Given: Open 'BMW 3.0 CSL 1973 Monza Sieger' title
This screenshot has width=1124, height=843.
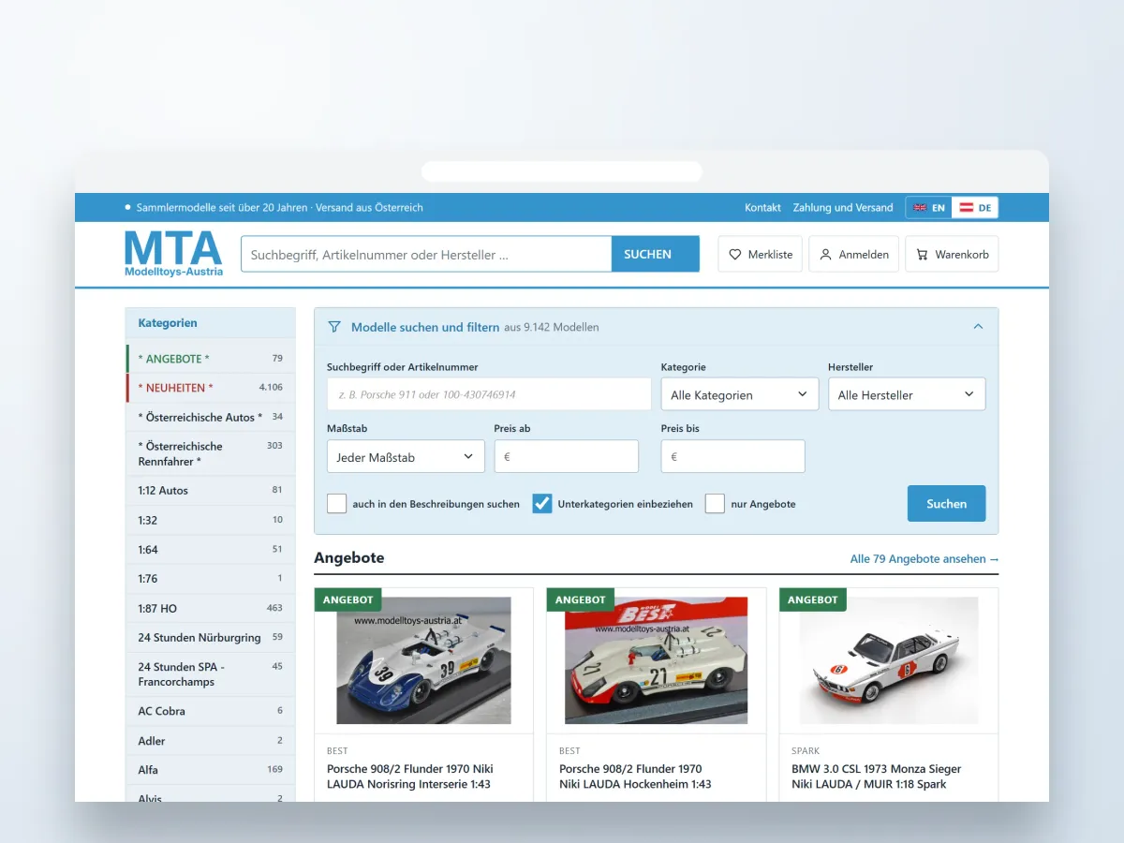Looking at the screenshot, I should (877, 776).
